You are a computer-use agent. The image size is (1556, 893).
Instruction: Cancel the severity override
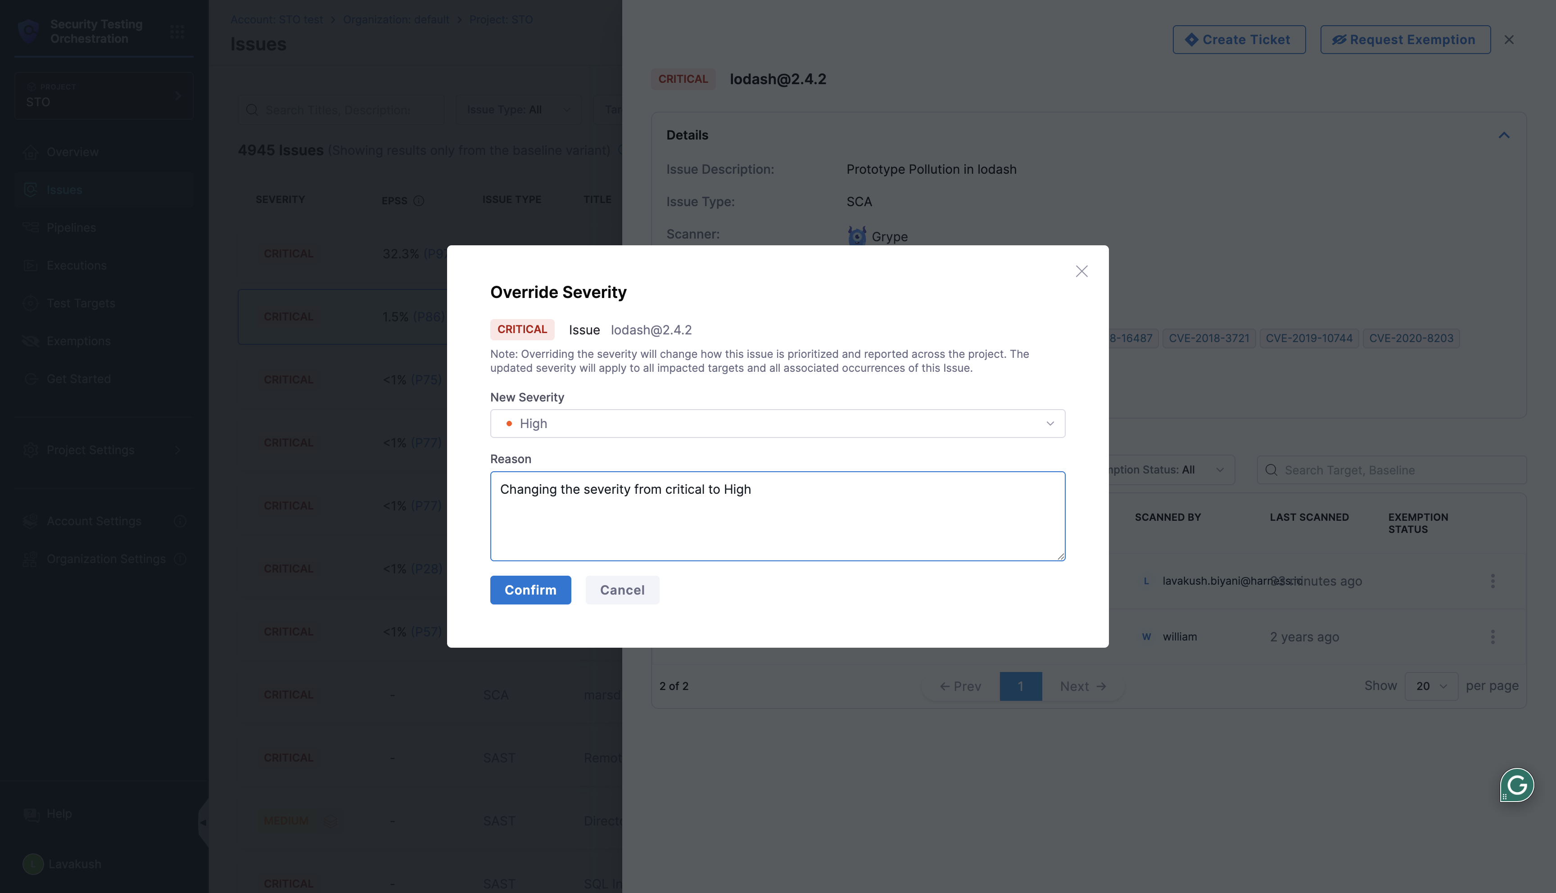pos(622,589)
